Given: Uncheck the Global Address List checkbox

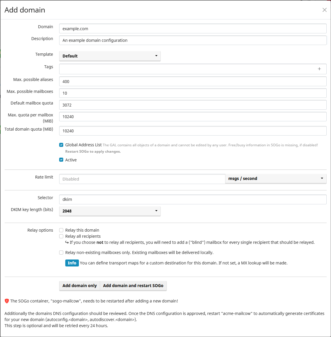Looking at the screenshot, I should (x=61, y=145).
